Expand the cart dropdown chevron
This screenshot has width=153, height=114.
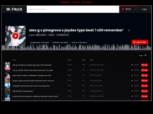point(135,9)
